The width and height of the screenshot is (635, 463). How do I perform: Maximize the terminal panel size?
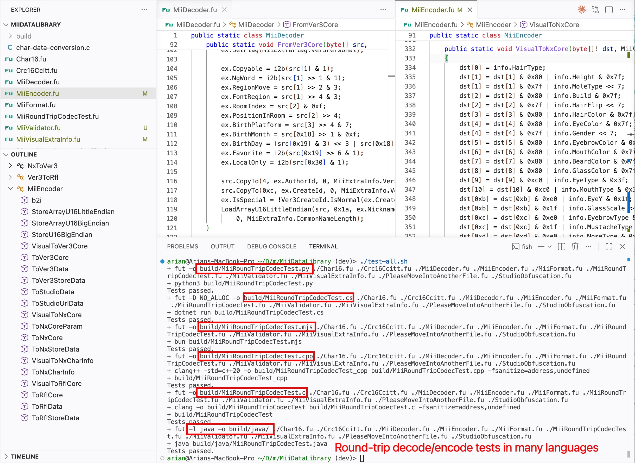pos(609,246)
